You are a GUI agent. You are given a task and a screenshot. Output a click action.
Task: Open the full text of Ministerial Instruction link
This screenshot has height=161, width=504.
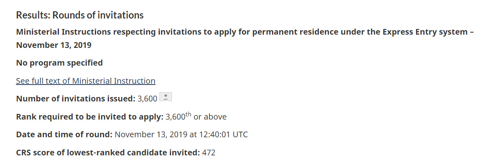(86, 81)
